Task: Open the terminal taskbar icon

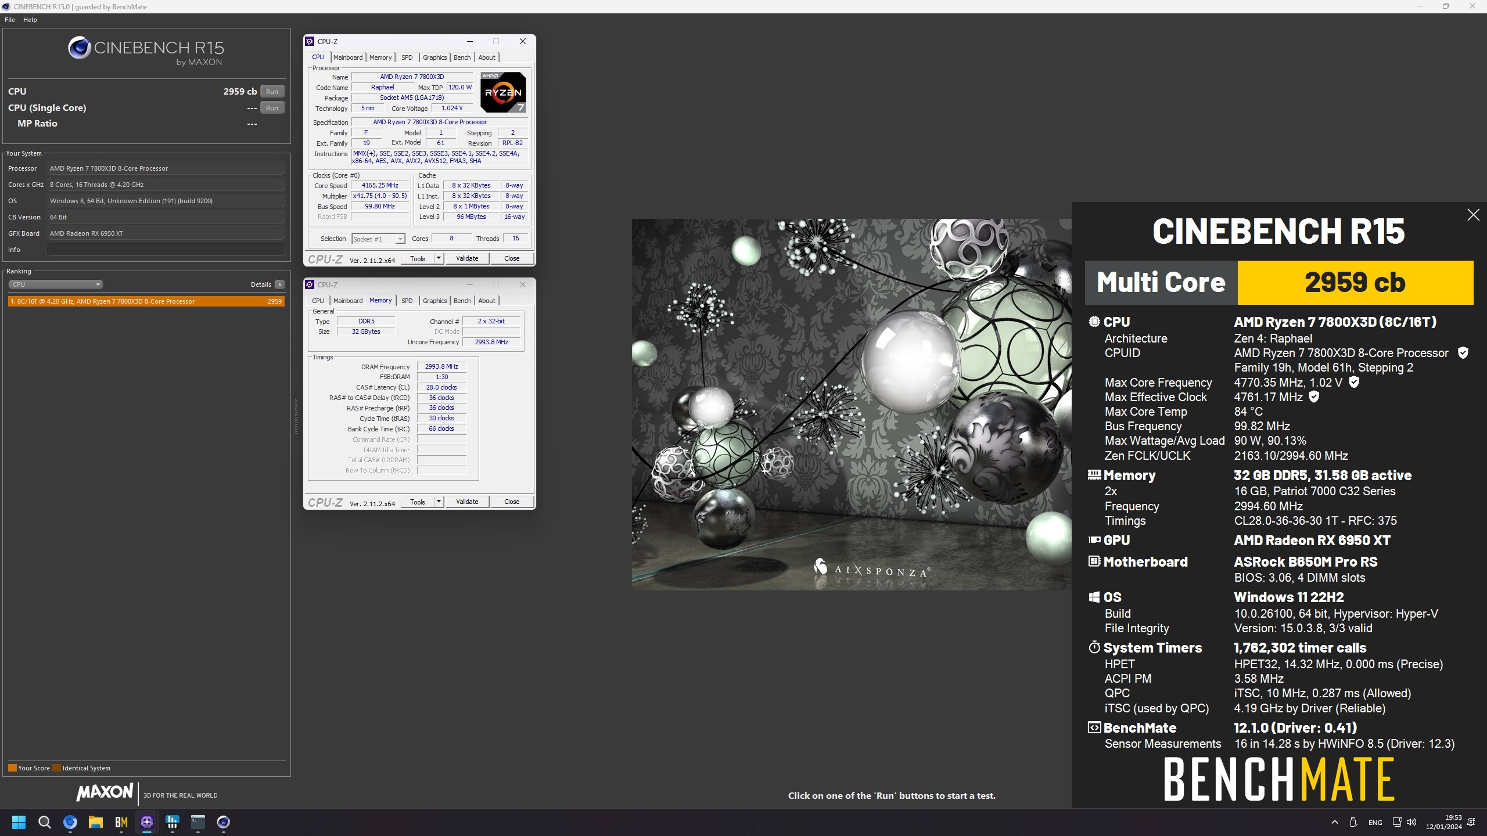Action: coord(198,822)
